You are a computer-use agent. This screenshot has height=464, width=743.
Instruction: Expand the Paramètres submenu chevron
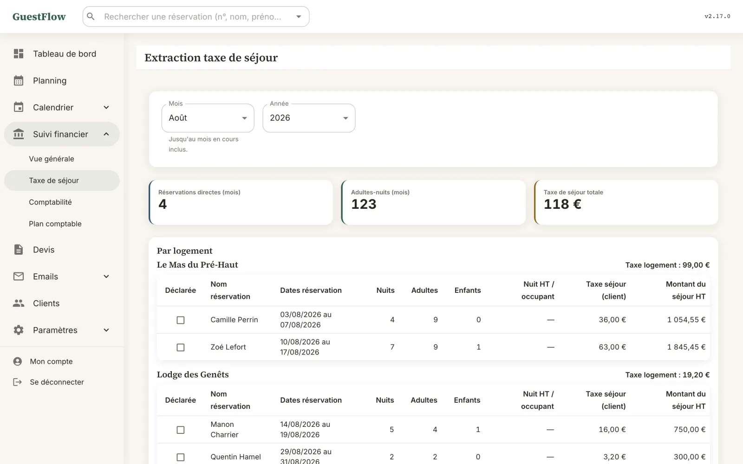coord(106,330)
